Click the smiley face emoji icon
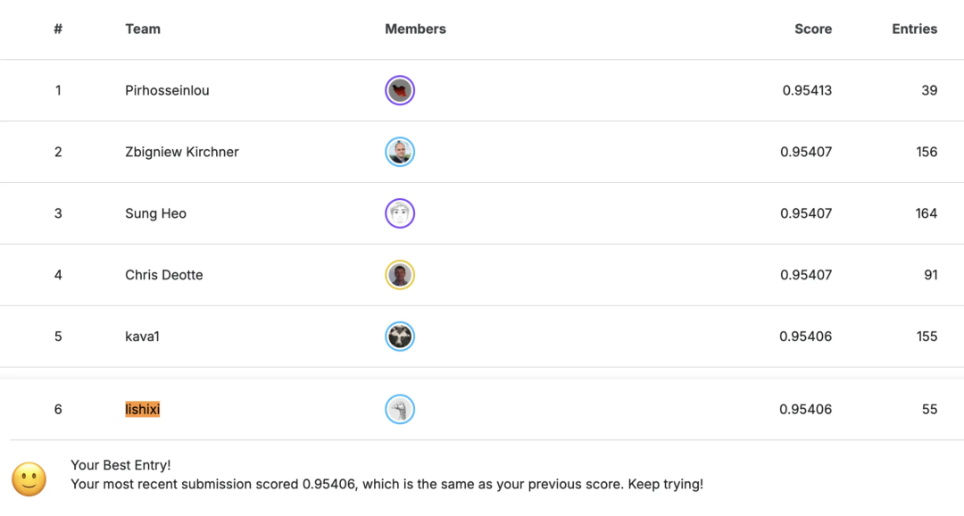 tap(29, 479)
